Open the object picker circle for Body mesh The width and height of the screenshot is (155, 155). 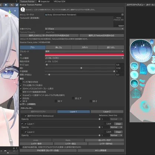pyautogui.click(x=122, y=14)
